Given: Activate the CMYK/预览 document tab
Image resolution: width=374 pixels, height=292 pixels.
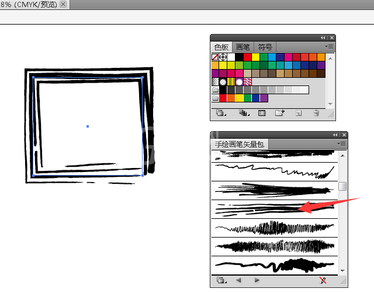Looking at the screenshot, I should (29, 4).
